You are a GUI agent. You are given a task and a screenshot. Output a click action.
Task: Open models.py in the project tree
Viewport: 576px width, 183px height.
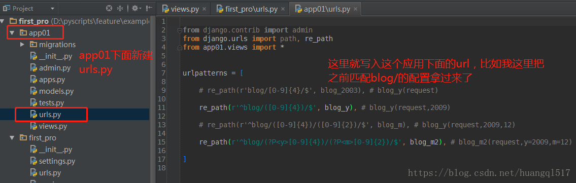56,91
